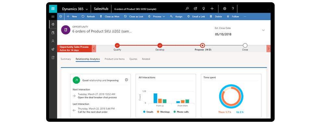
Task: Select the Qualify stage marker
Action: (x=117, y=45)
